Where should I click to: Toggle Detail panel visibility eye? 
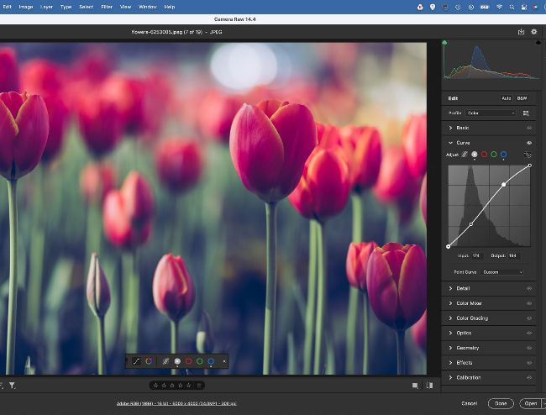coord(529,288)
